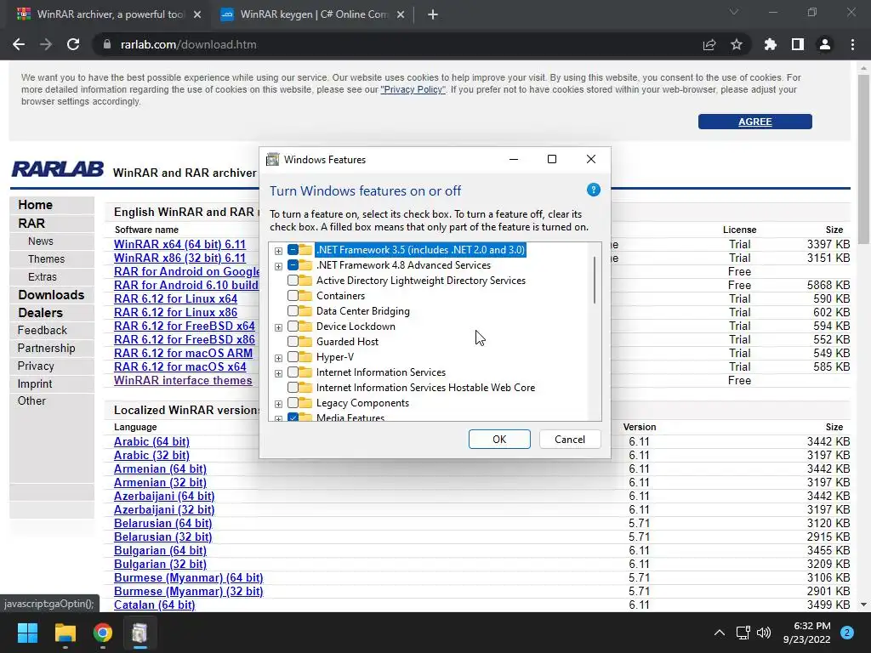Open Chrome three-dot menu
Screen dimensions: 871x653
click(852, 44)
